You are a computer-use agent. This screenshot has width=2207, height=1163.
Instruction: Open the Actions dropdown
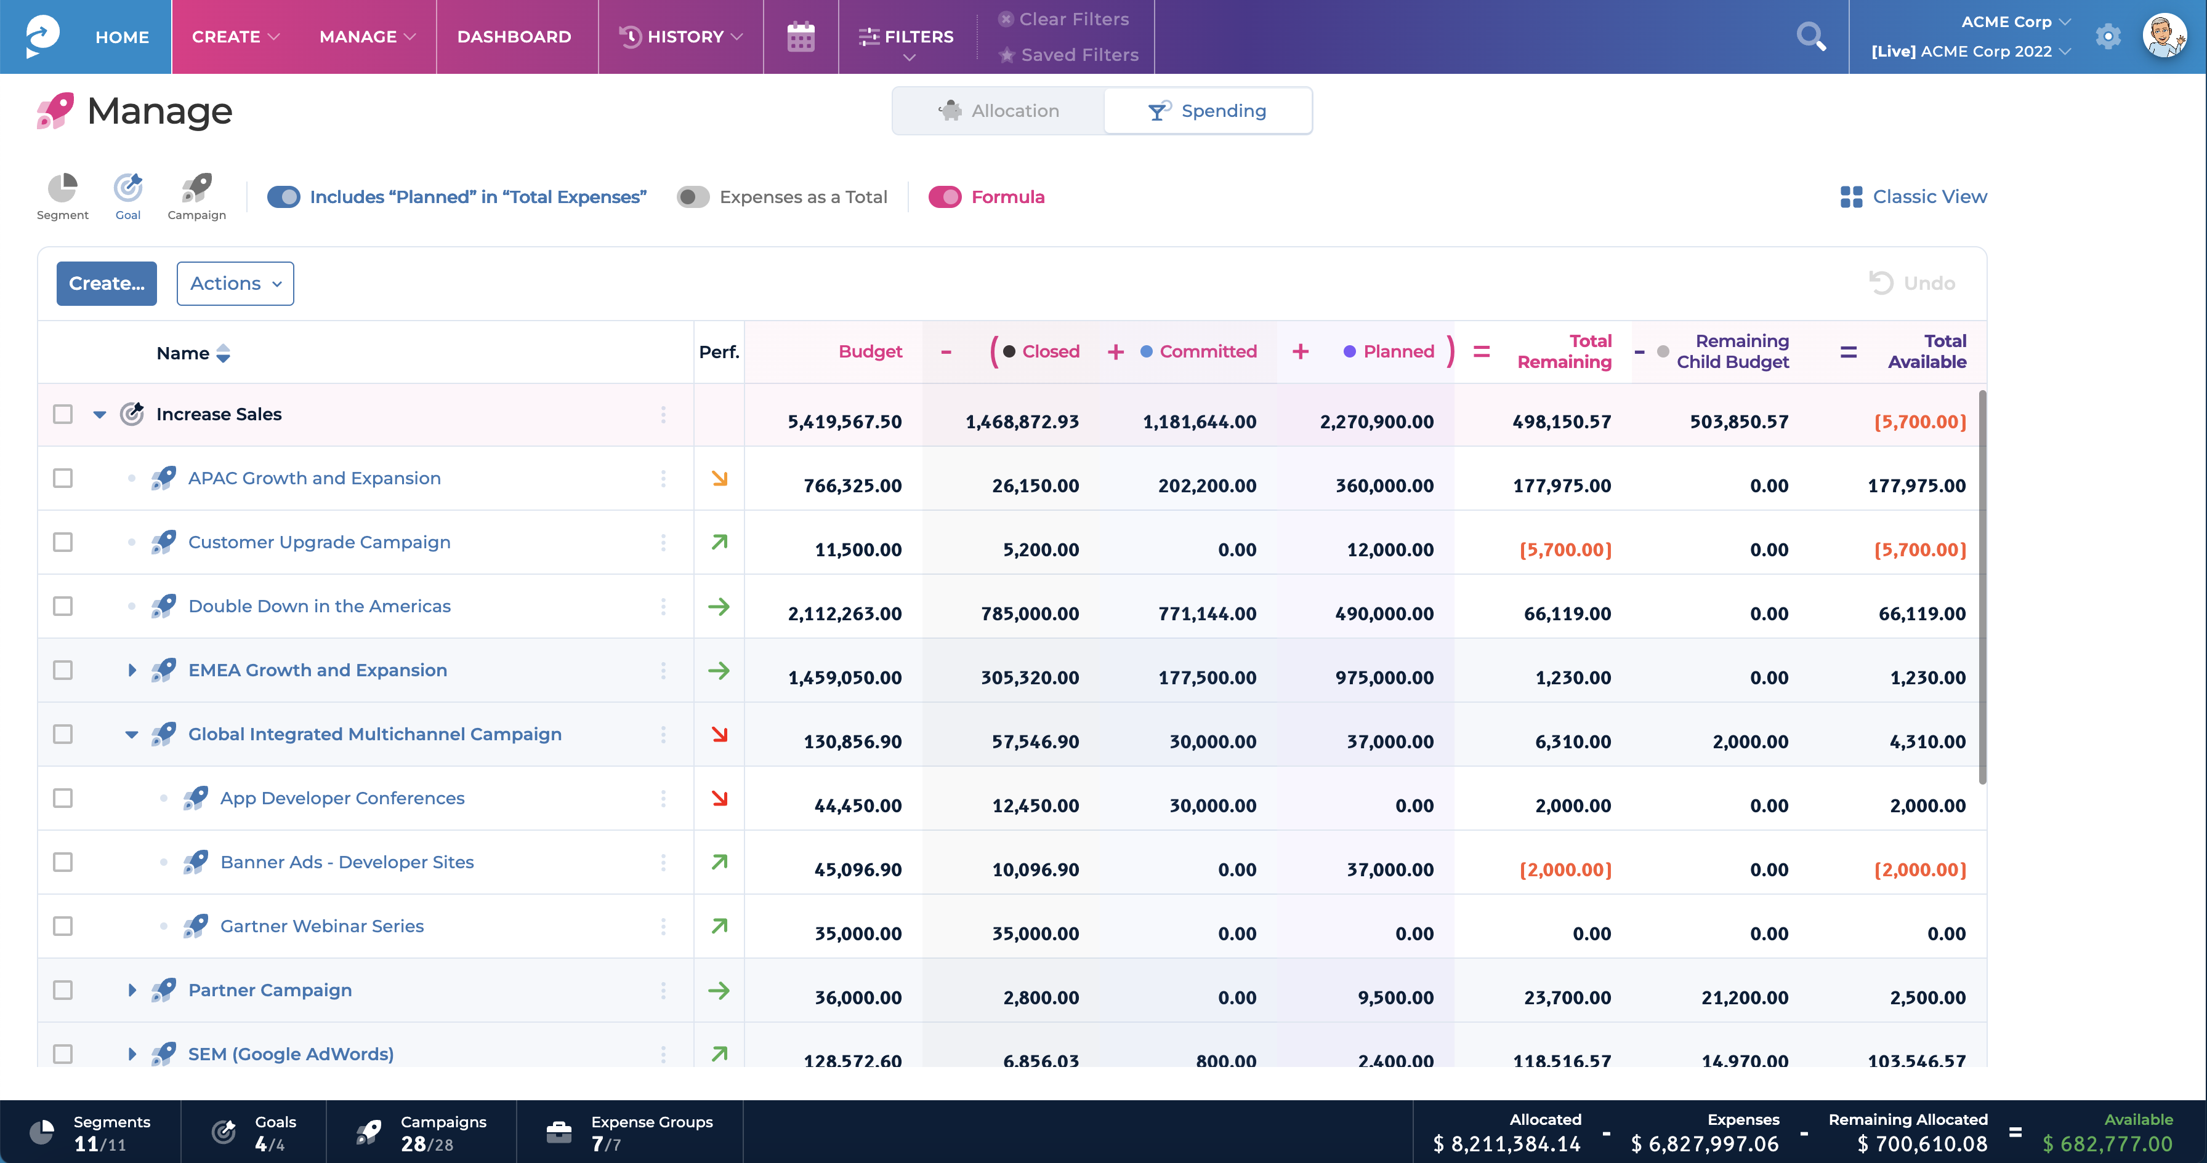[235, 284]
